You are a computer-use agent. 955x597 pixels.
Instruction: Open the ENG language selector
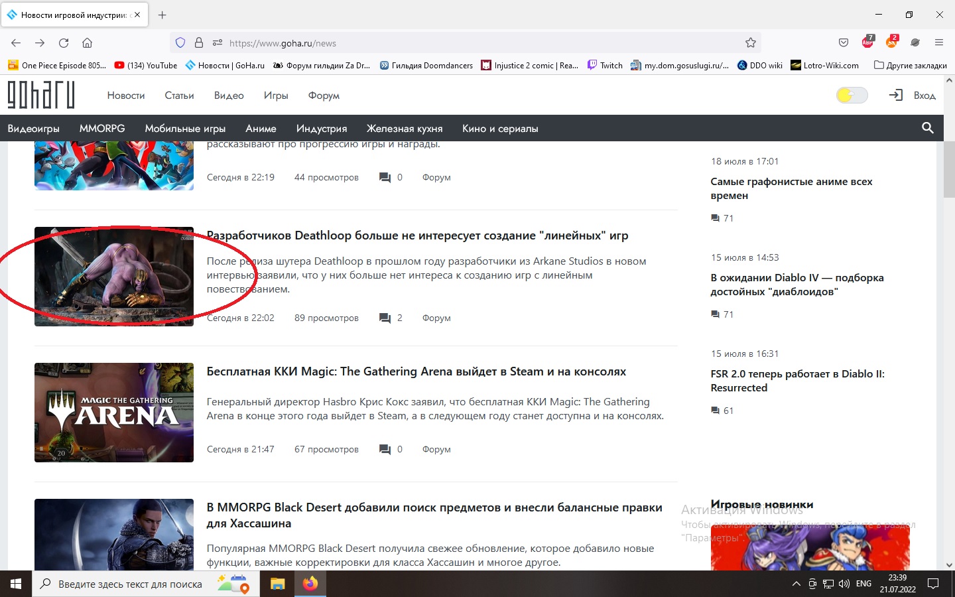[863, 584]
